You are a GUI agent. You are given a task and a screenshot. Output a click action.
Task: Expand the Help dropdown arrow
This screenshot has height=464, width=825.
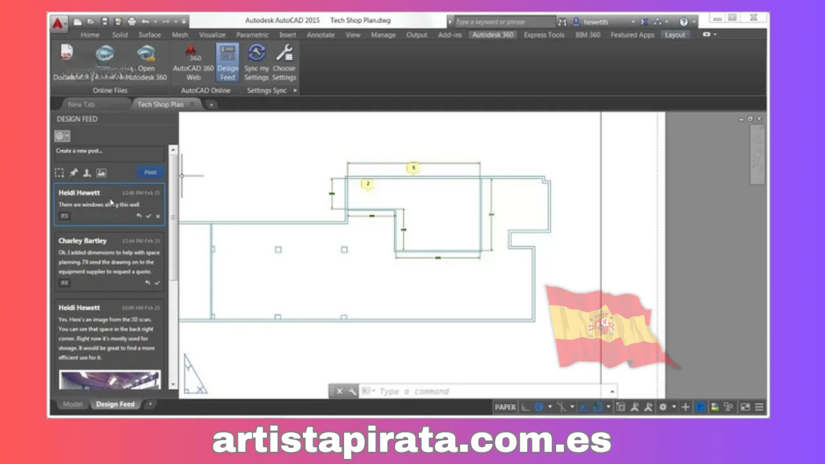pos(693,22)
